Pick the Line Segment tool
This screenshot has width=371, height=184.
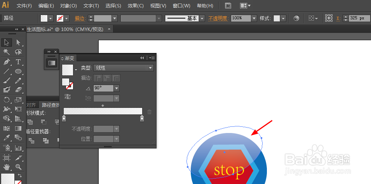click(7, 71)
